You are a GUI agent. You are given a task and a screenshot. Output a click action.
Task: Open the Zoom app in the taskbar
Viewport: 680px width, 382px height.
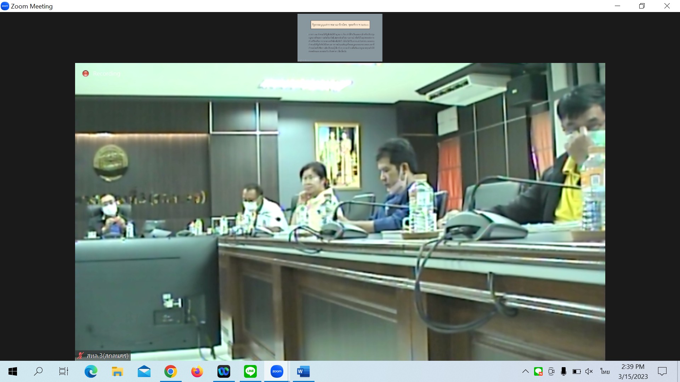pyautogui.click(x=277, y=371)
